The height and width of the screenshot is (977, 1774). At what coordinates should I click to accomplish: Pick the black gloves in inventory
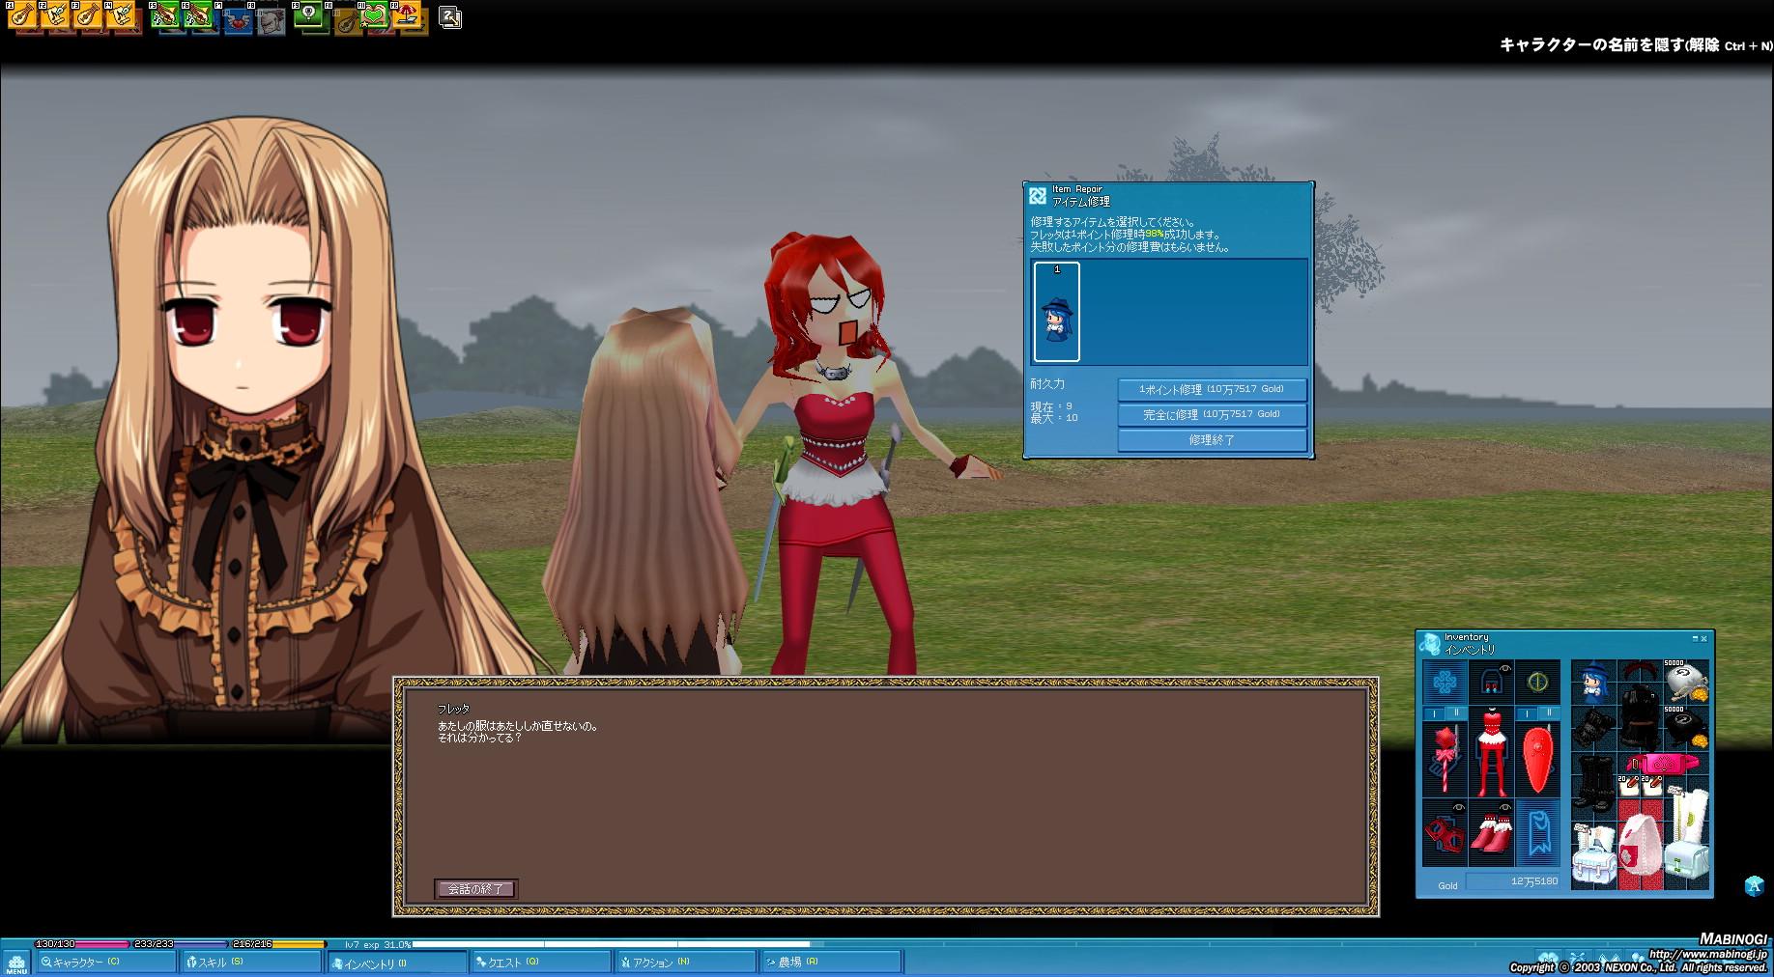(1593, 730)
